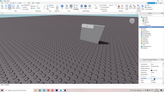Collapse the Part node in Explorer
This screenshot has height=92, width=164.
(x=141, y=24)
